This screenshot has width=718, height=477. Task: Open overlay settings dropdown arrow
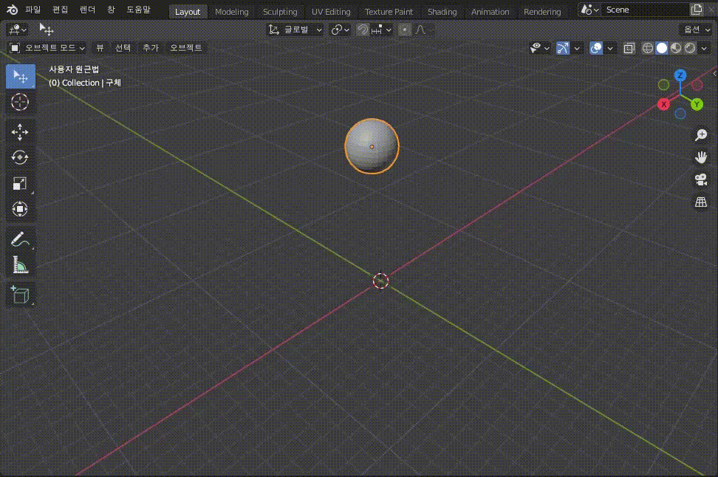click(x=610, y=48)
